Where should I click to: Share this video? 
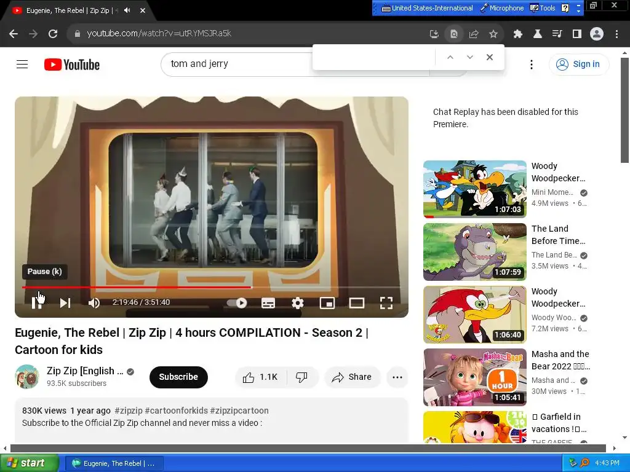352,377
